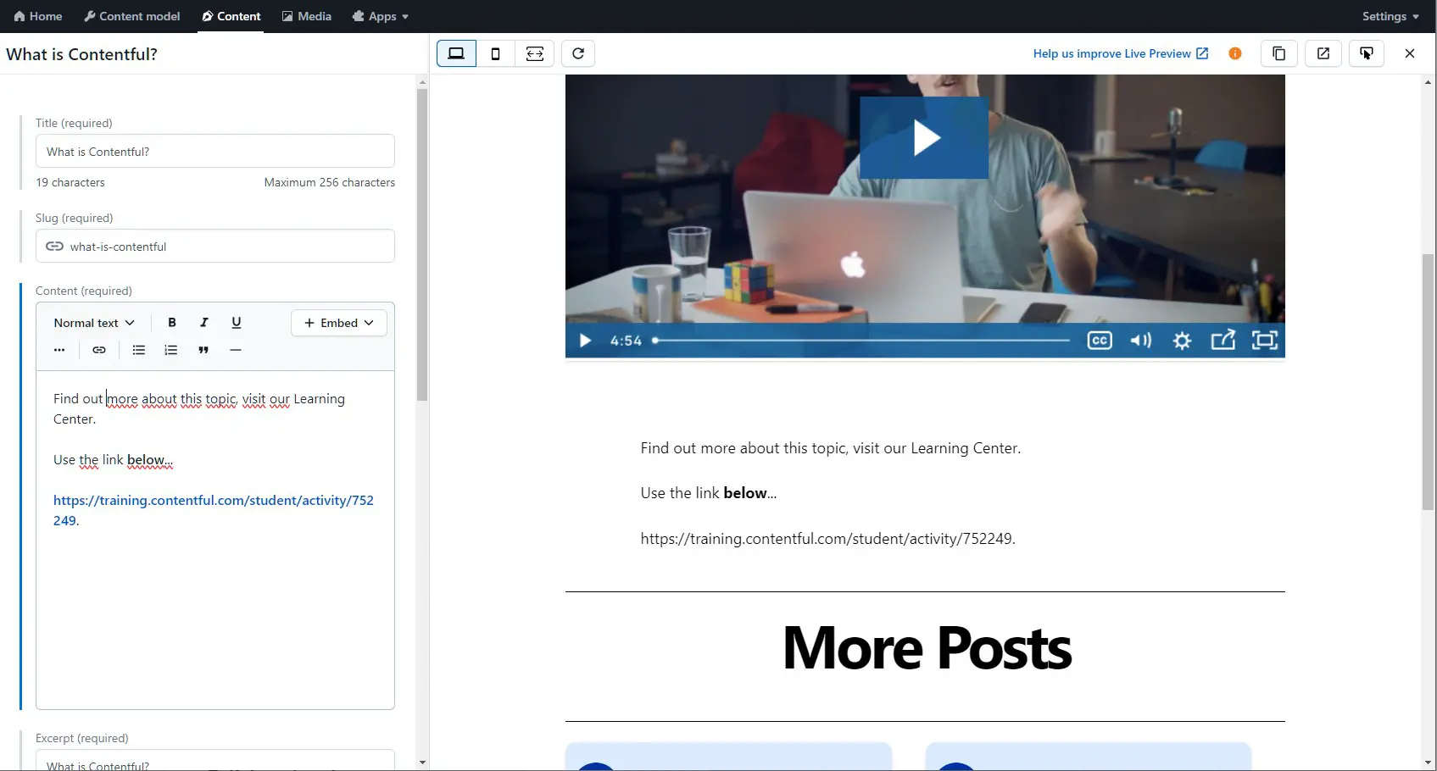This screenshot has height=771, width=1437.
Task: Open the Settings dropdown
Action: (1390, 16)
